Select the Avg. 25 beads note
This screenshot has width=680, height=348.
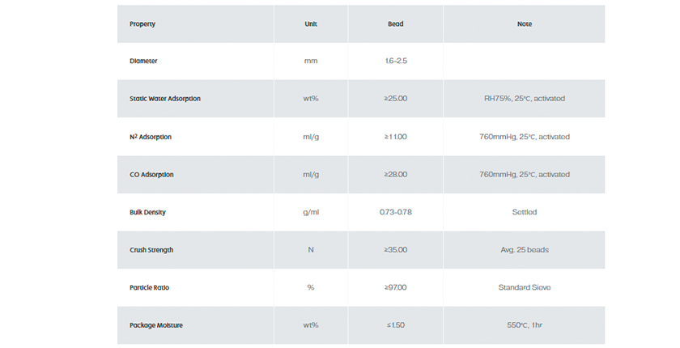coord(524,250)
